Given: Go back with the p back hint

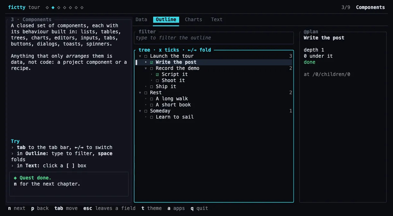Looking at the screenshot, I should [40, 208].
